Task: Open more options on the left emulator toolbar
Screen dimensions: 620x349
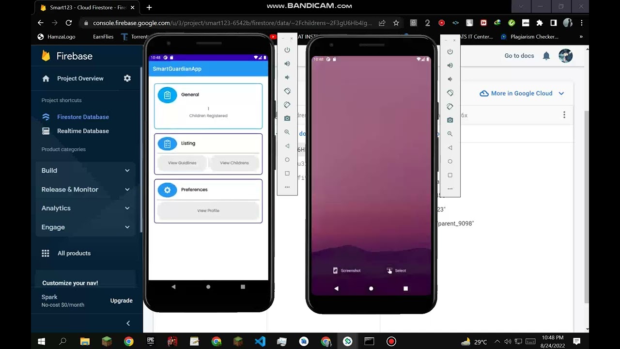Action: (287, 187)
